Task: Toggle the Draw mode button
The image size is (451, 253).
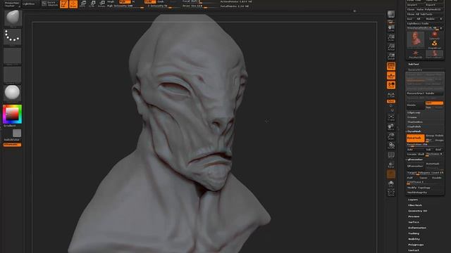Action: [73, 4]
